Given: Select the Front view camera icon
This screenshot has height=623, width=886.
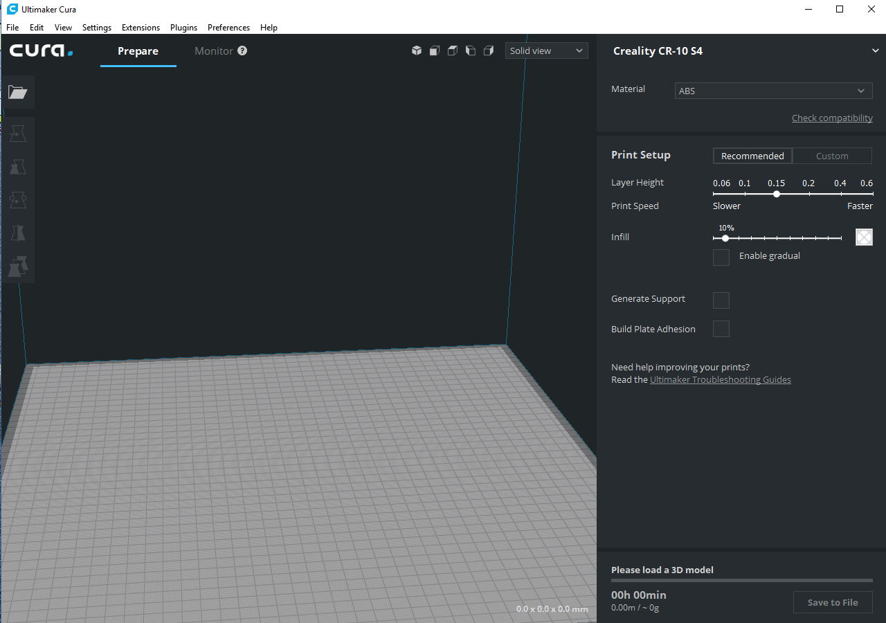Looking at the screenshot, I should 434,51.
